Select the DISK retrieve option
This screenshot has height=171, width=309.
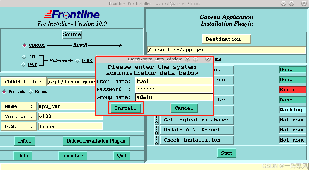(78, 61)
